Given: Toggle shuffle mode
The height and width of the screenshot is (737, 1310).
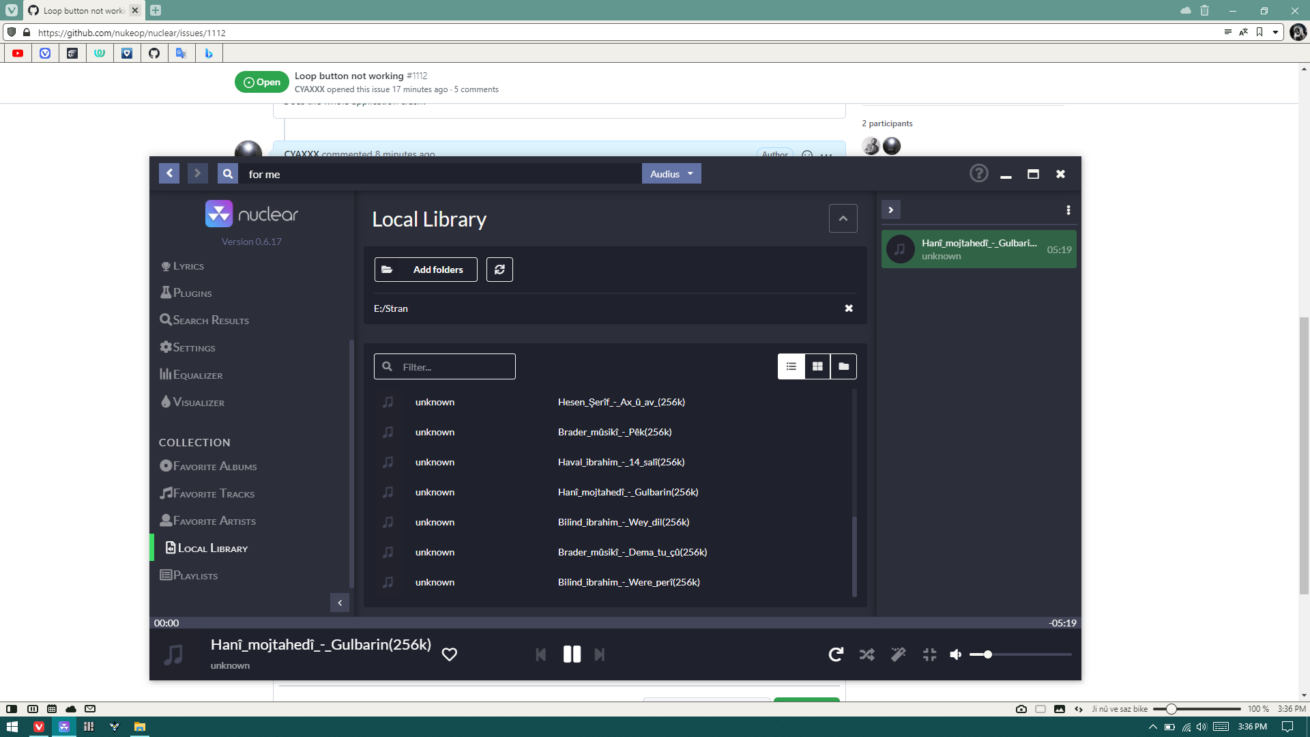Looking at the screenshot, I should [867, 654].
